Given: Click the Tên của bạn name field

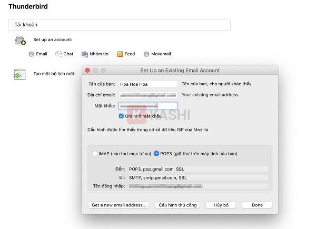Looking at the screenshot, I should tap(147, 84).
